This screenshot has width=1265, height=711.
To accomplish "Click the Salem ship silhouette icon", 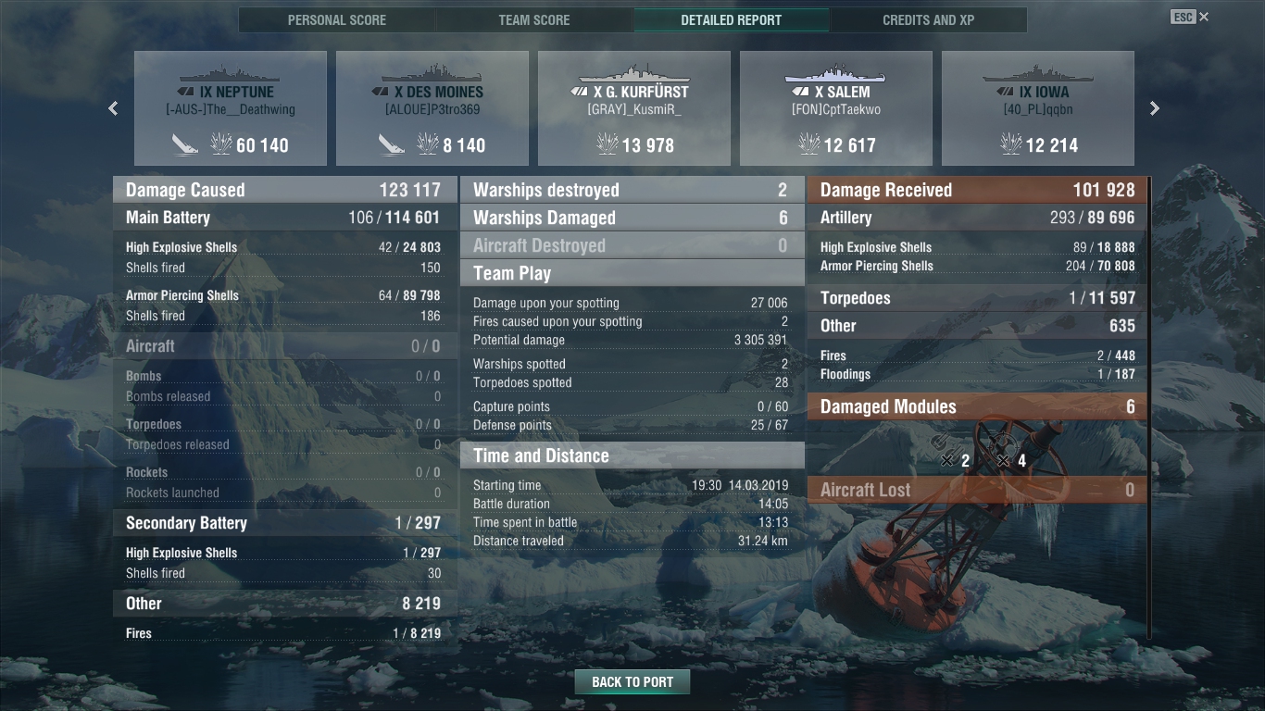I will [x=834, y=74].
